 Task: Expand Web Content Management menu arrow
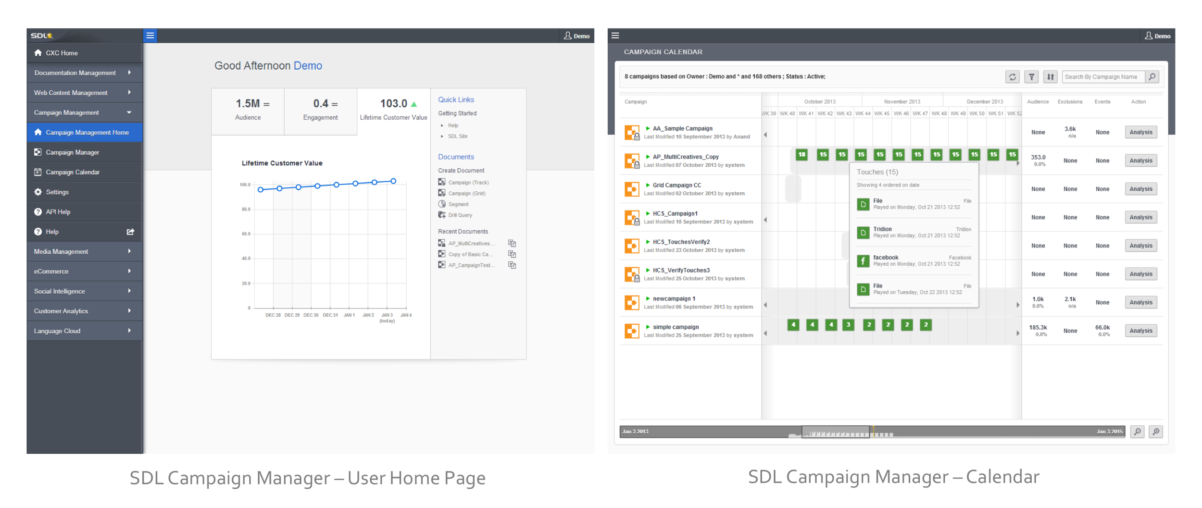[x=129, y=92]
